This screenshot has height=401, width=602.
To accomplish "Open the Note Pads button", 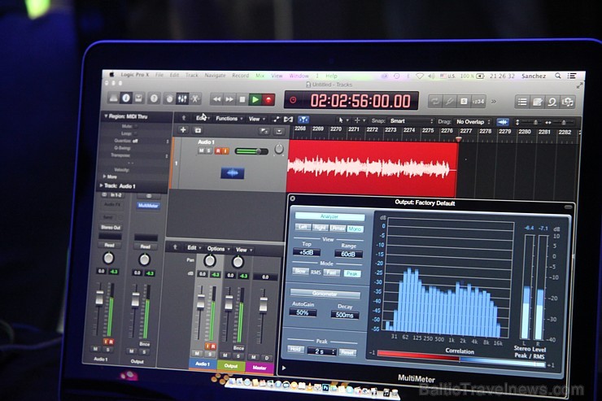I will 537,102.
